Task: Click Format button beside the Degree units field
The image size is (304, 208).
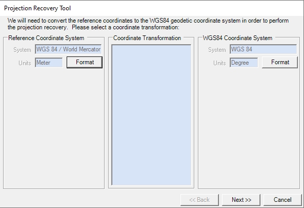Action: click(280, 62)
